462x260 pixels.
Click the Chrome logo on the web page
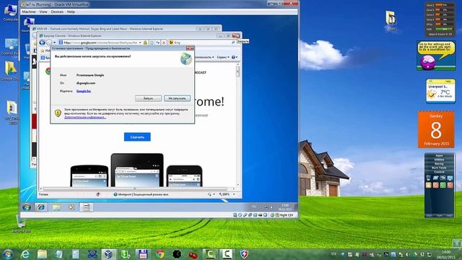[48, 71]
